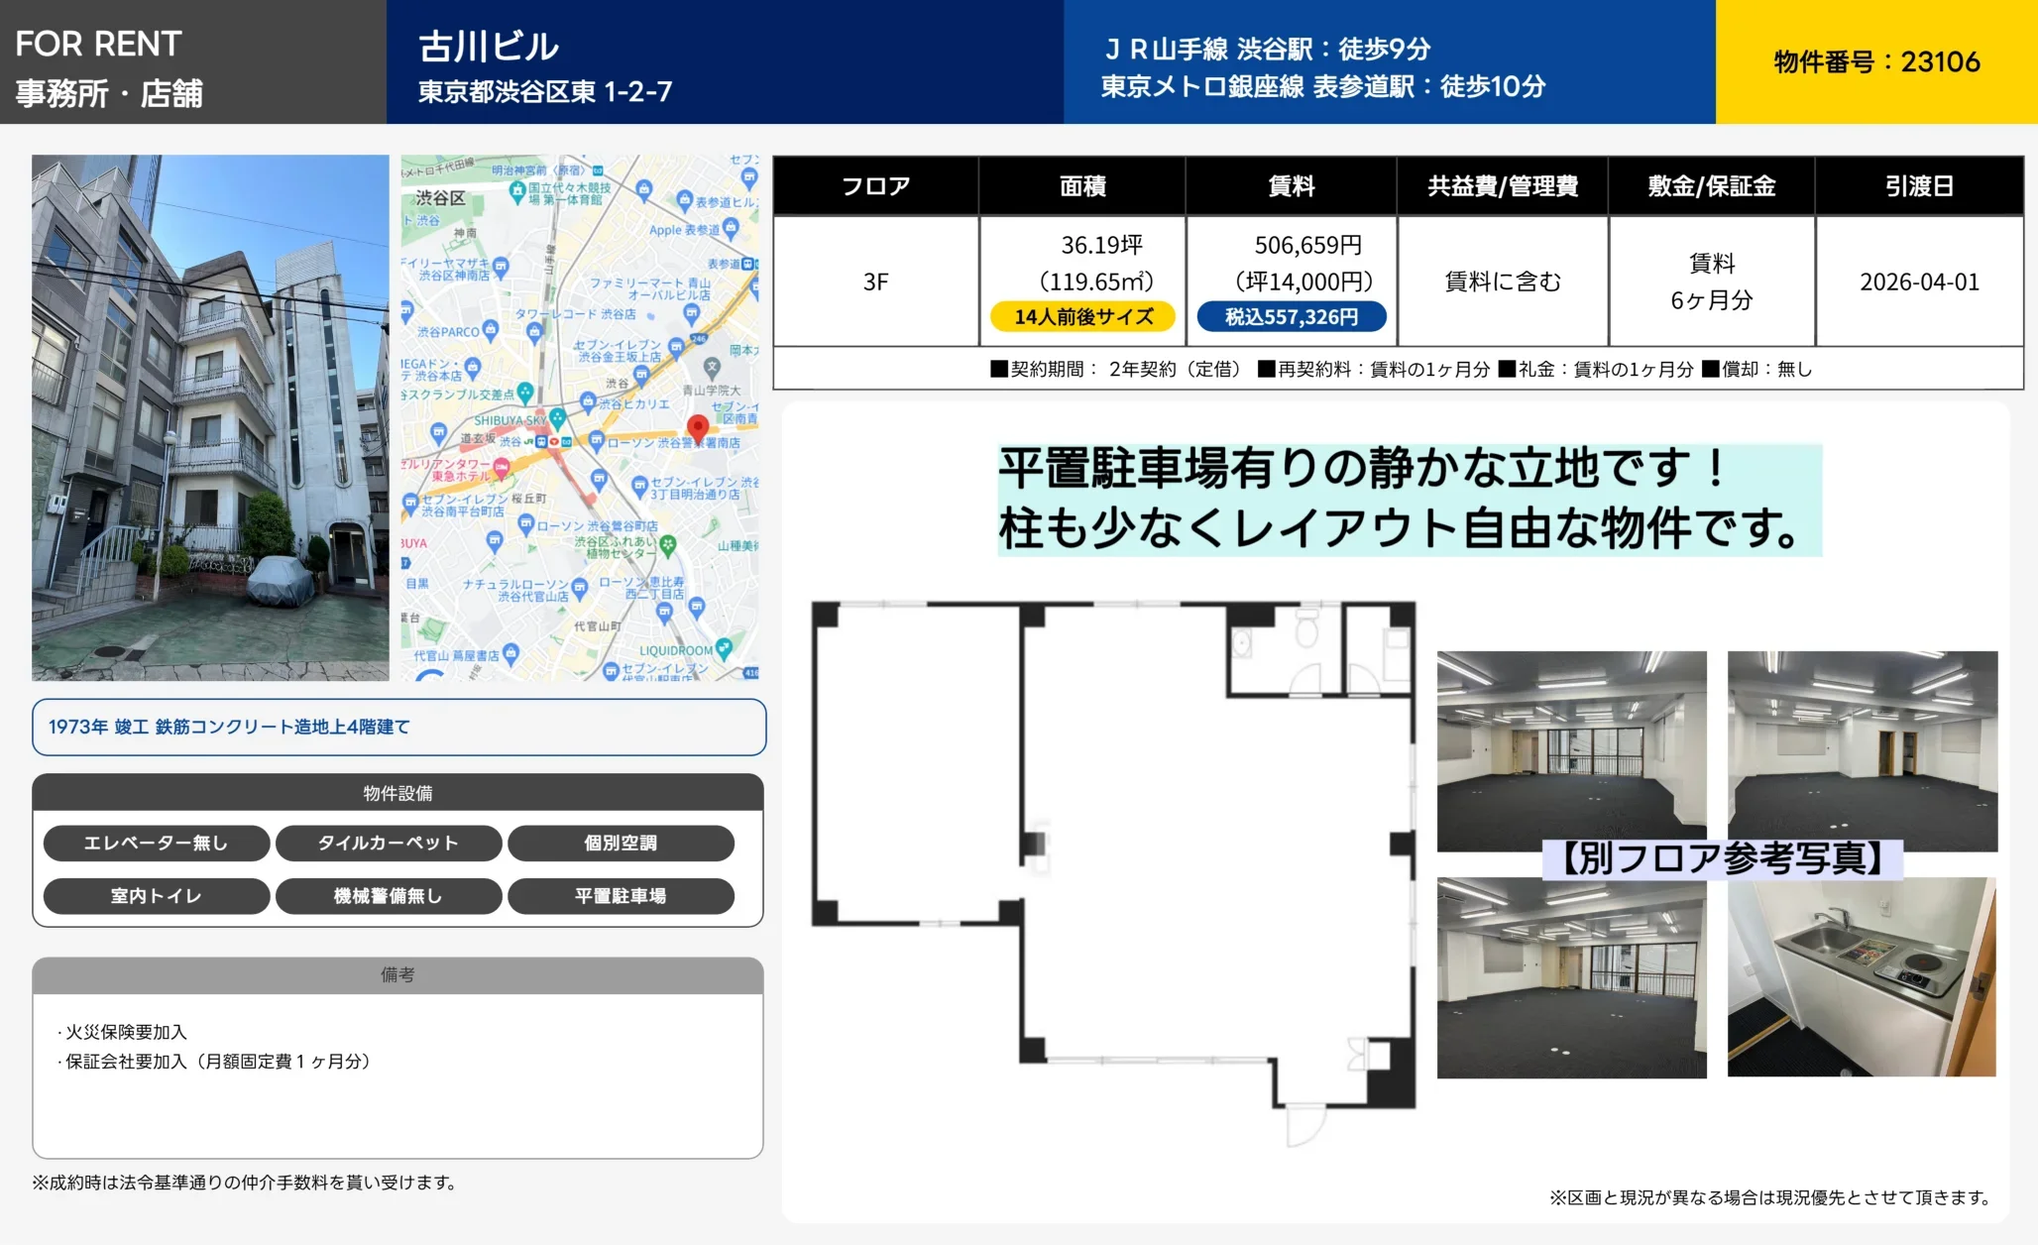Viewport: 2038px width, 1245px height.
Task: Click the 賃料 column header
Action: click(1291, 186)
